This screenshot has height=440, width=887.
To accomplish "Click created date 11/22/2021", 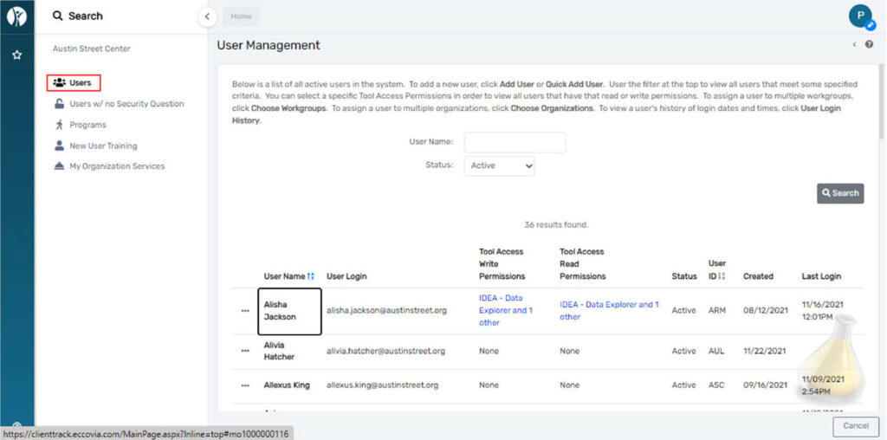I will (765, 351).
